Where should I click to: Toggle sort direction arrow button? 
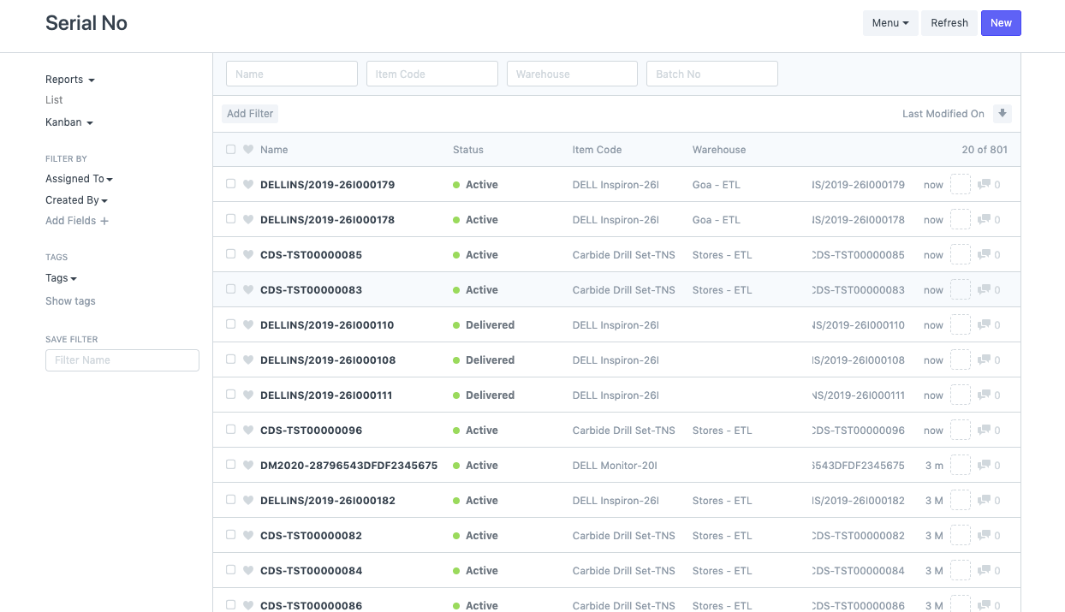pos(1003,113)
